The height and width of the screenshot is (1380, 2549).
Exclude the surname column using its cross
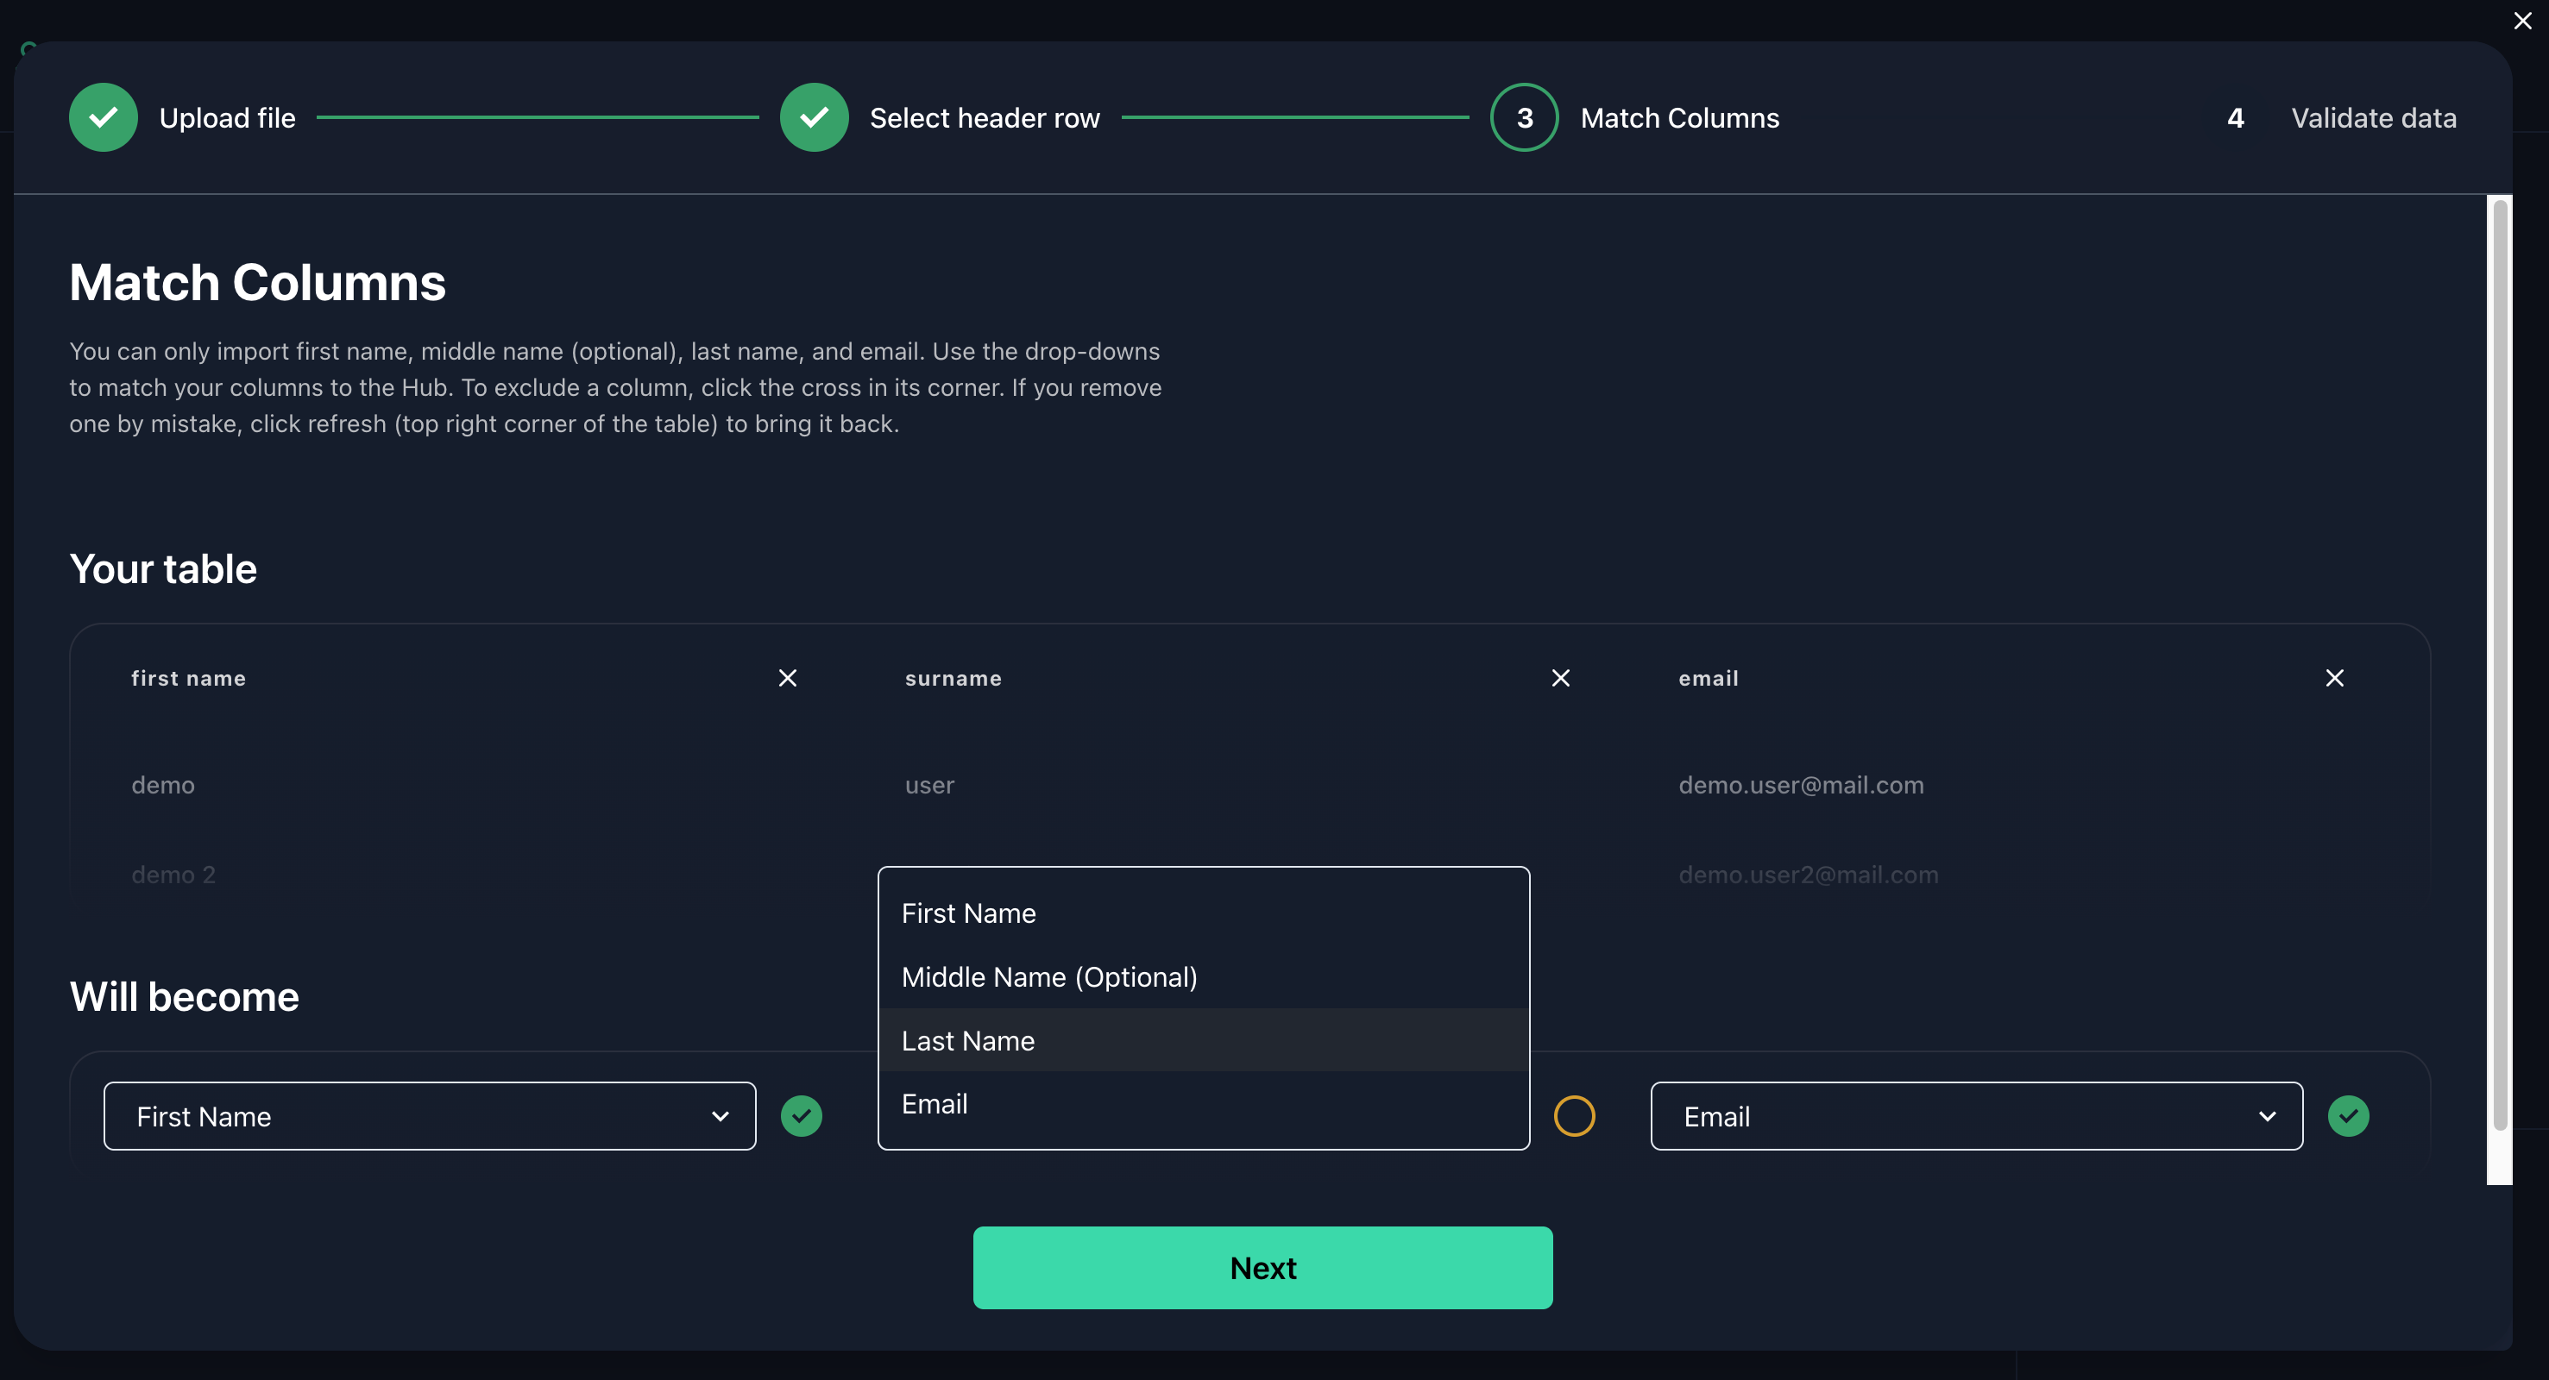pos(1560,678)
